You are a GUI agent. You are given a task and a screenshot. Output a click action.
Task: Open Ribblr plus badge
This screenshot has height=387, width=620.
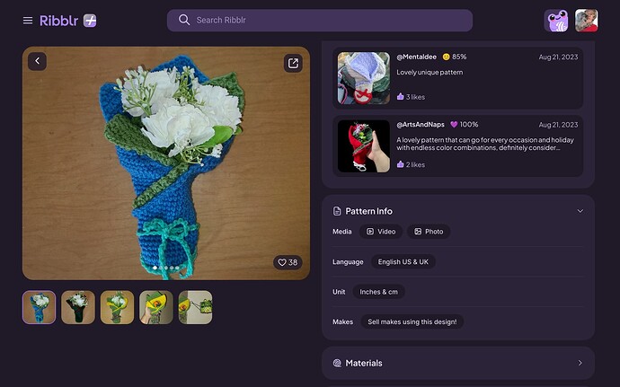pyautogui.click(x=90, y=21)
